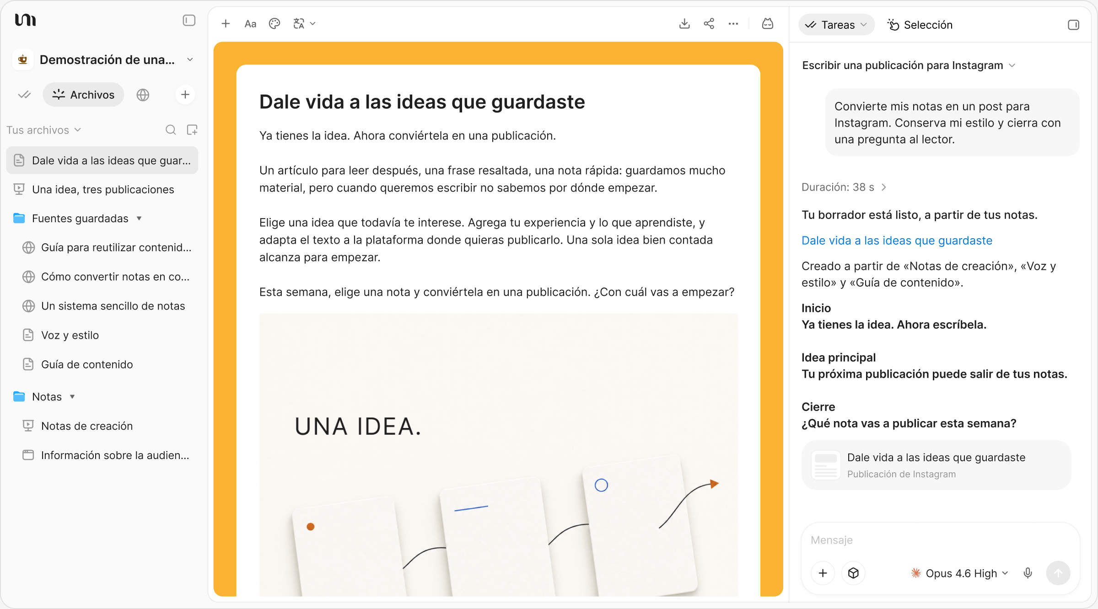1098x609 pixels.
Task: Open the three-dots more options menu
Action: pyautogui.click(x=733, y=24)
